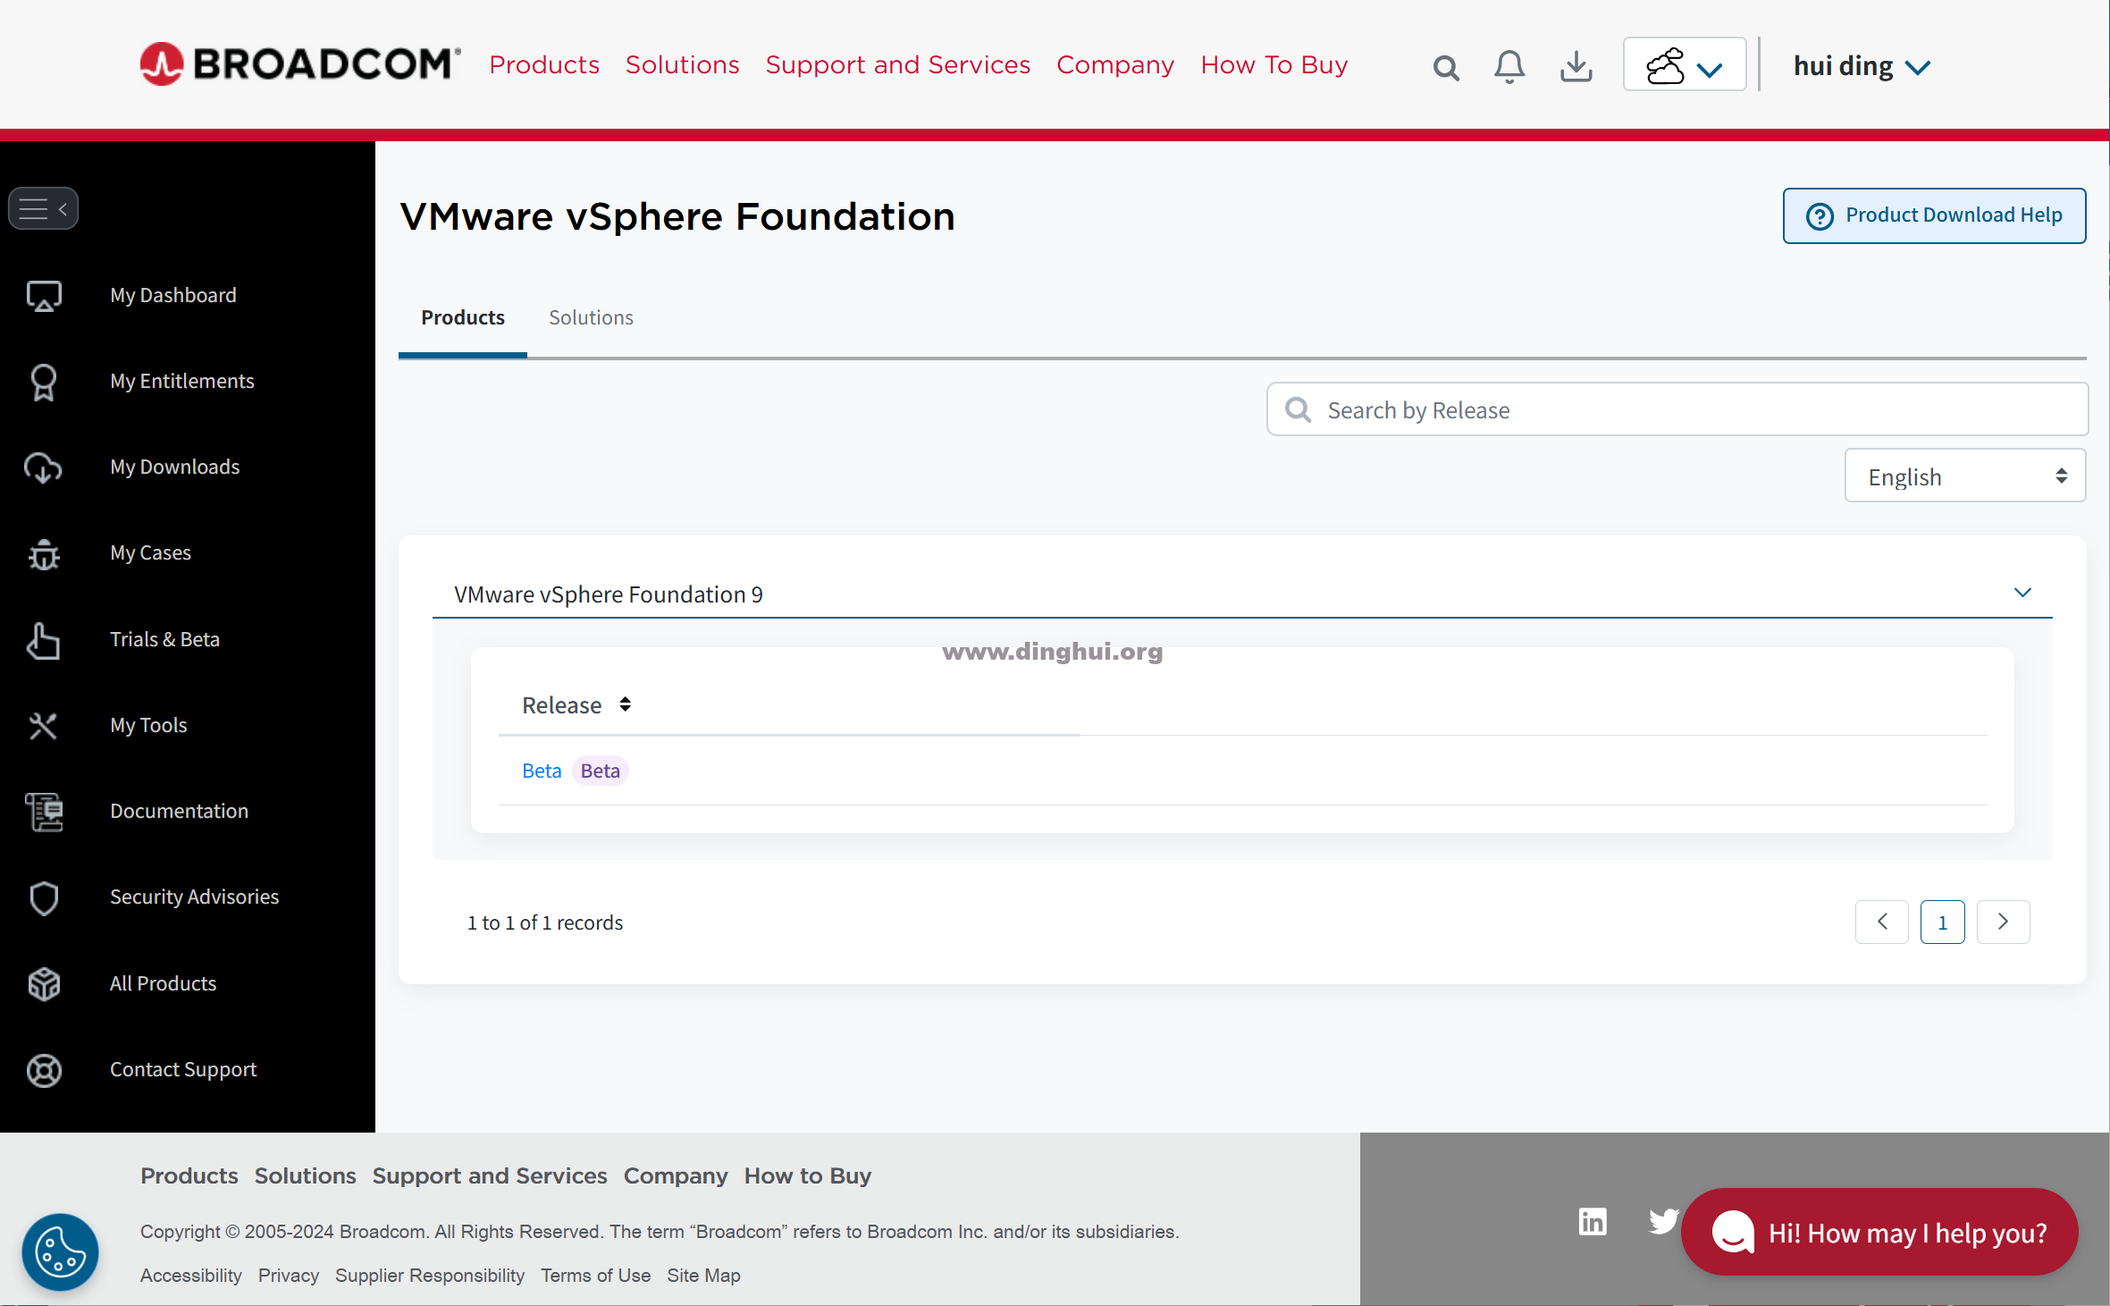The width and height of the screenshot is (2110, 1306).
Task: Collapse VMware vSphere Foundation 9 chevron
Action: (2022, 592)
